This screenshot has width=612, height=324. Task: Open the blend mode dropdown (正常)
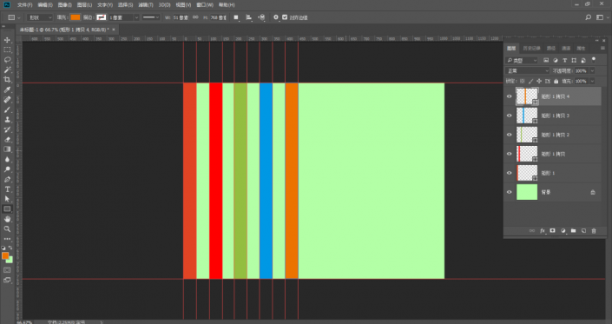(527, 70)
